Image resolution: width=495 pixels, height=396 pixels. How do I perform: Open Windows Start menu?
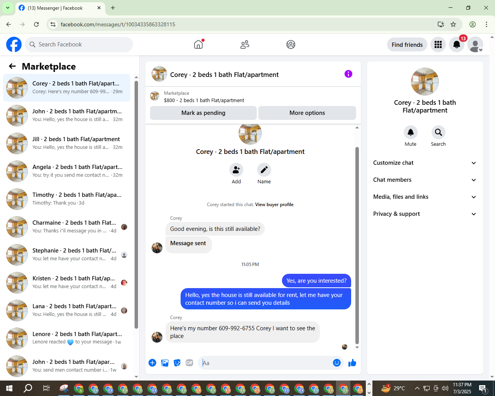(9, 388)
